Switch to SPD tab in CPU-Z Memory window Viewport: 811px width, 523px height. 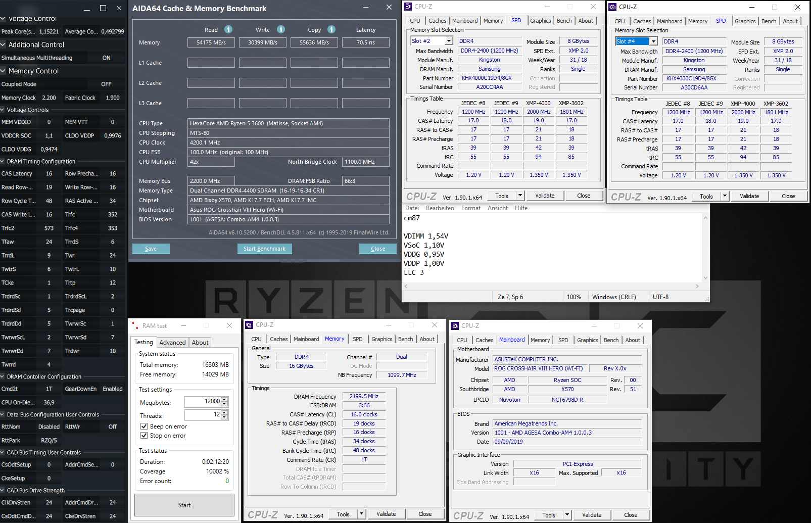click(358, 339)
